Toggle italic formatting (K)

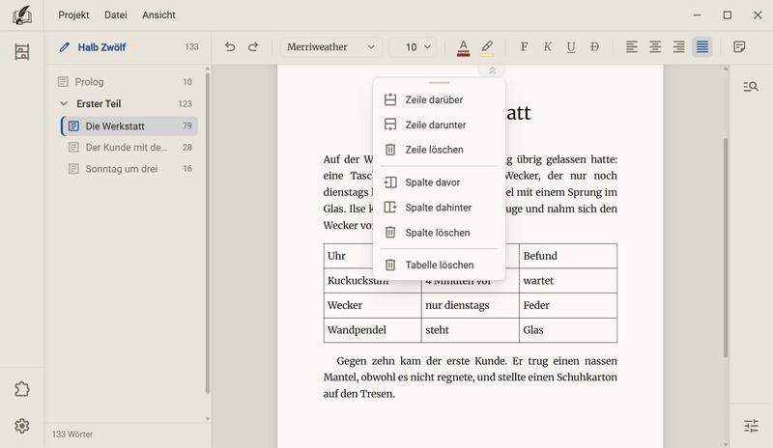[x=547, y=46]
